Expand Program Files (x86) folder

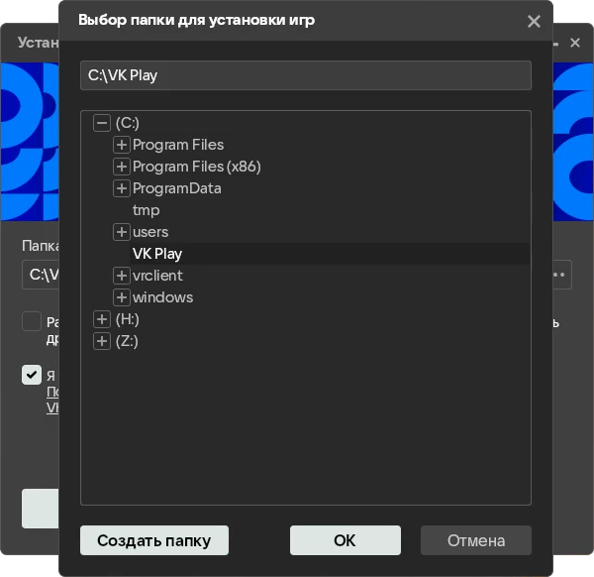coord(121,167)
